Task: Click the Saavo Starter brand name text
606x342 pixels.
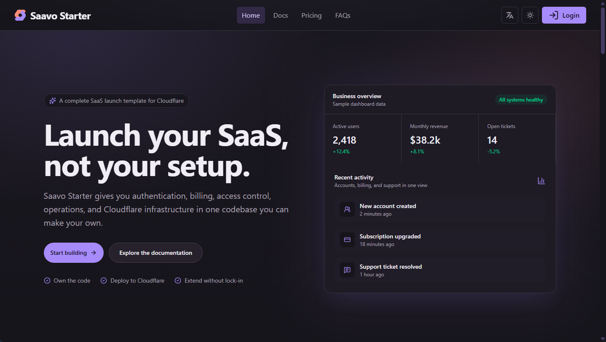Action: (x=61, y=16)
